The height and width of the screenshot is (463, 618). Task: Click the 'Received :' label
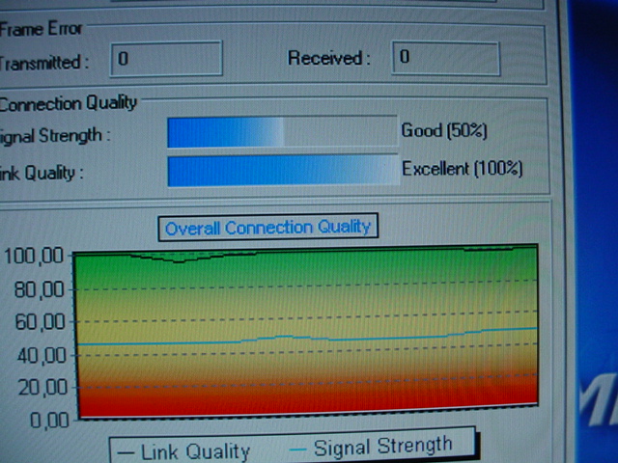tap(329, 58)
